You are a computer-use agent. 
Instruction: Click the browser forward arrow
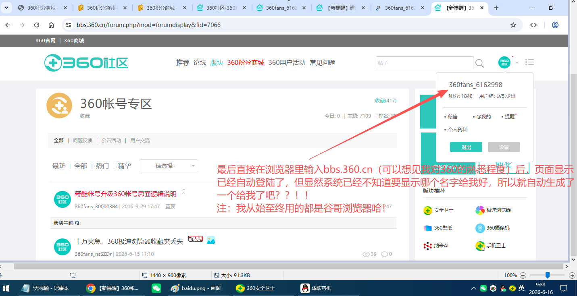click(x=22, y=25)
